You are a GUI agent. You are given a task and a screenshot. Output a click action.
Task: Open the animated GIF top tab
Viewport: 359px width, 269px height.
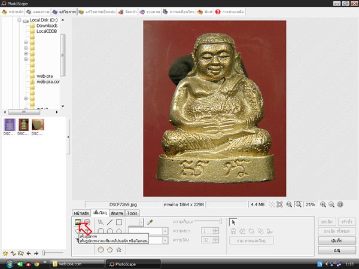pos(178,12)
